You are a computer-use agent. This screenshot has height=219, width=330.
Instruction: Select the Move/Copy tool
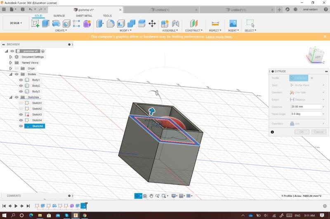(152, 23)
